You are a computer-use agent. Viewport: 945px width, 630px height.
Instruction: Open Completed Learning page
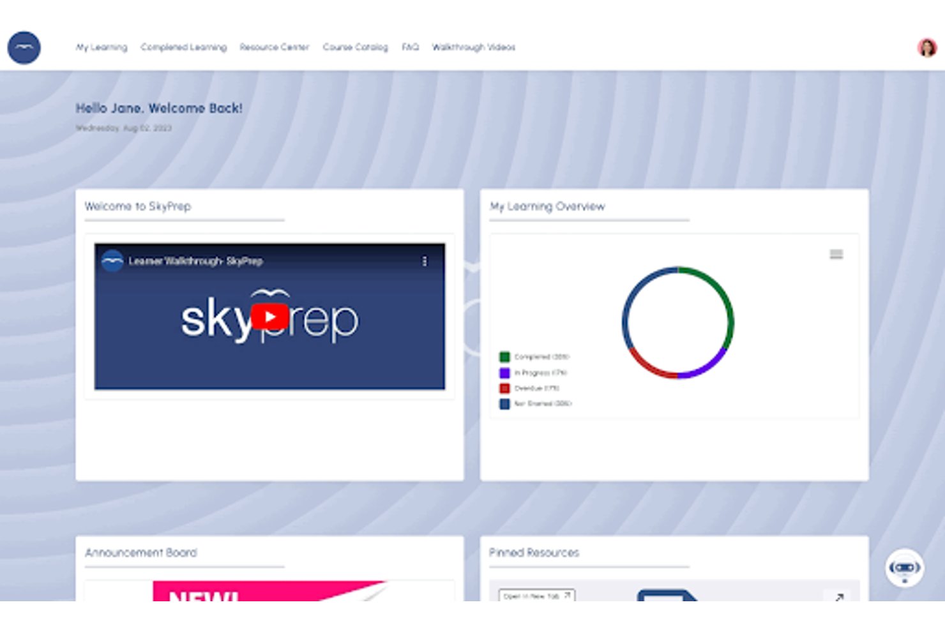click(184, 47)
